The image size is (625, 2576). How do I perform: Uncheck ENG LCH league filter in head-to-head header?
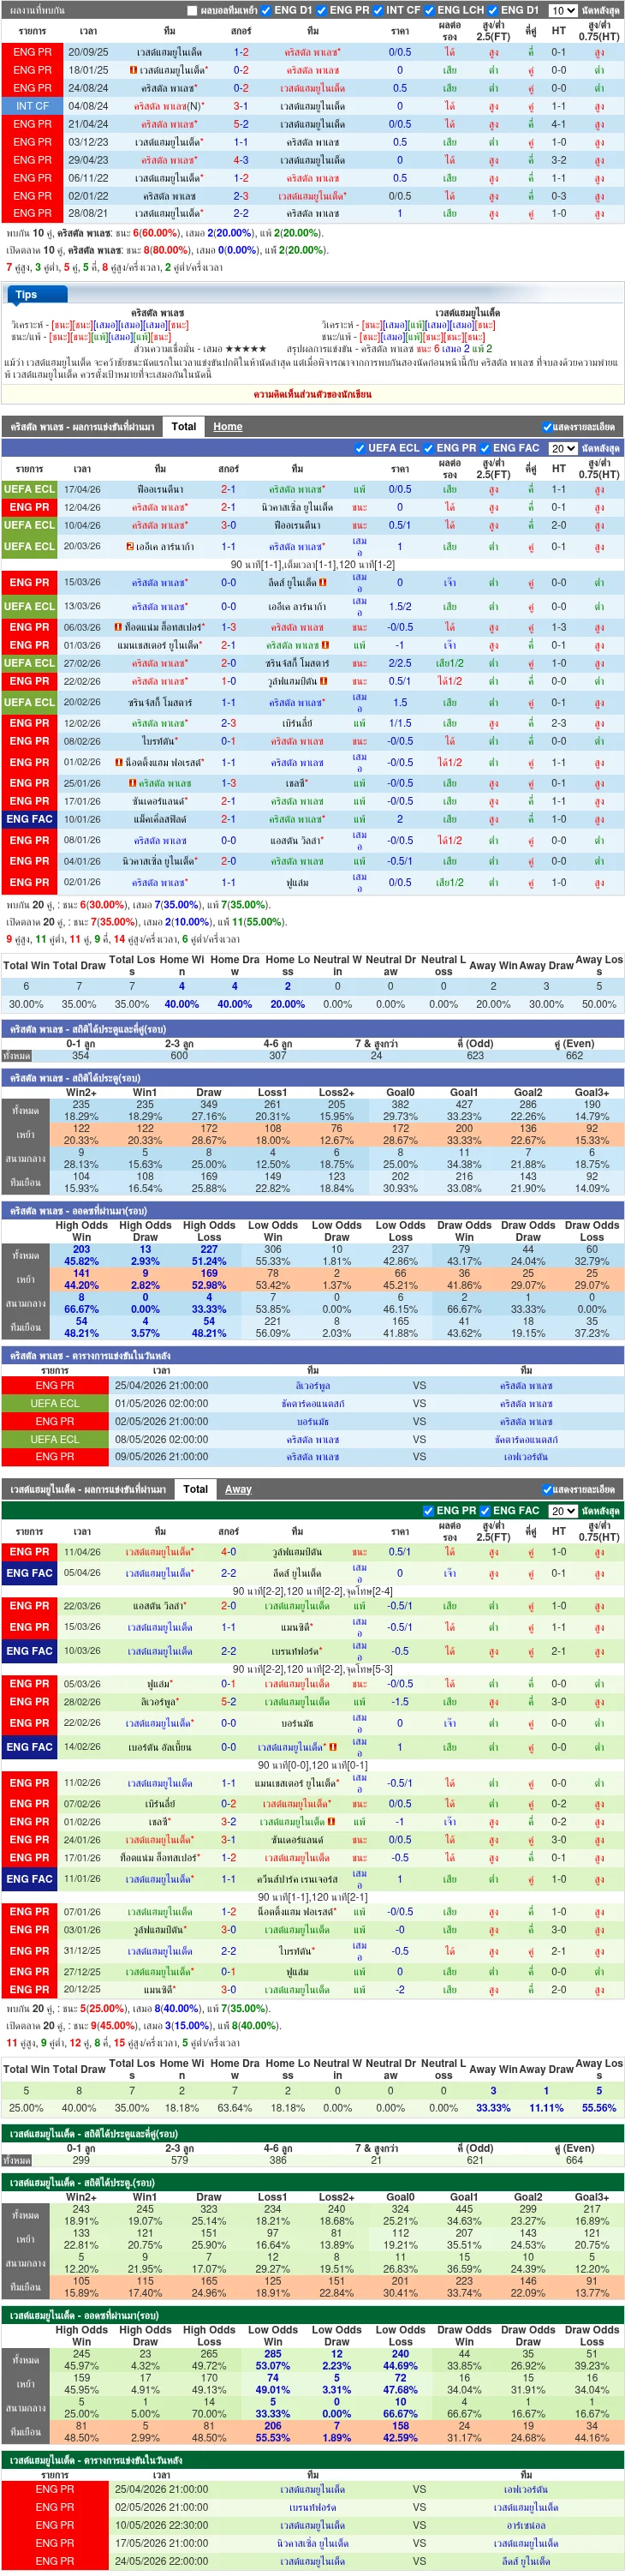click(429, 11)
